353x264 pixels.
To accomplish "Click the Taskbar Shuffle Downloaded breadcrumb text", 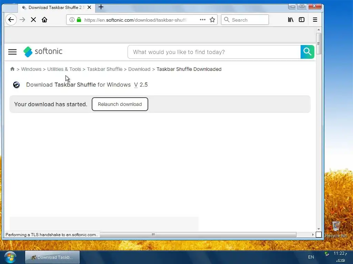I will (189, 69).
